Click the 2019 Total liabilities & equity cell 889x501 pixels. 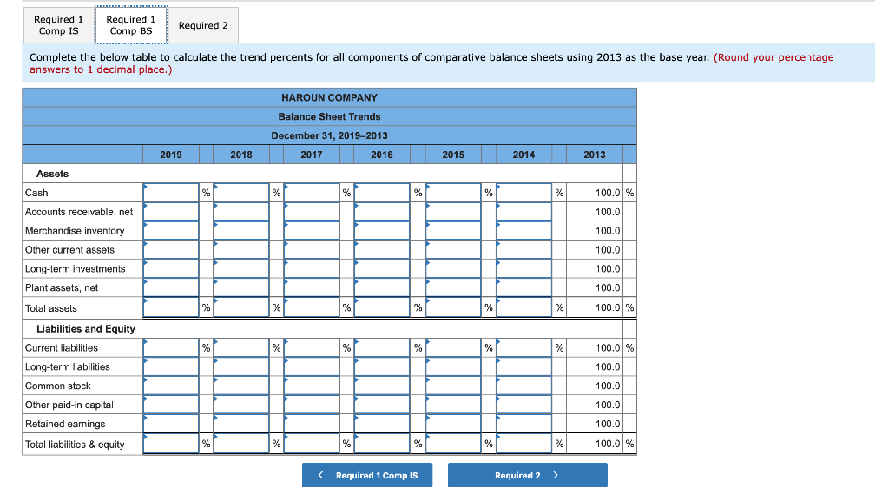[x=170, y=444]
